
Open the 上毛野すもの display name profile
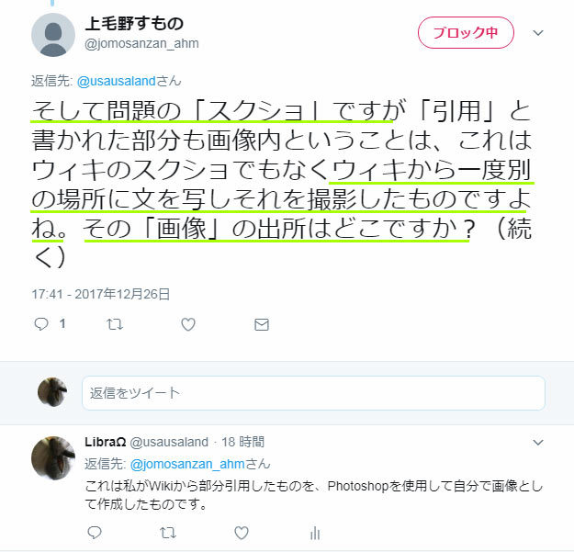(x=134, y=24)
